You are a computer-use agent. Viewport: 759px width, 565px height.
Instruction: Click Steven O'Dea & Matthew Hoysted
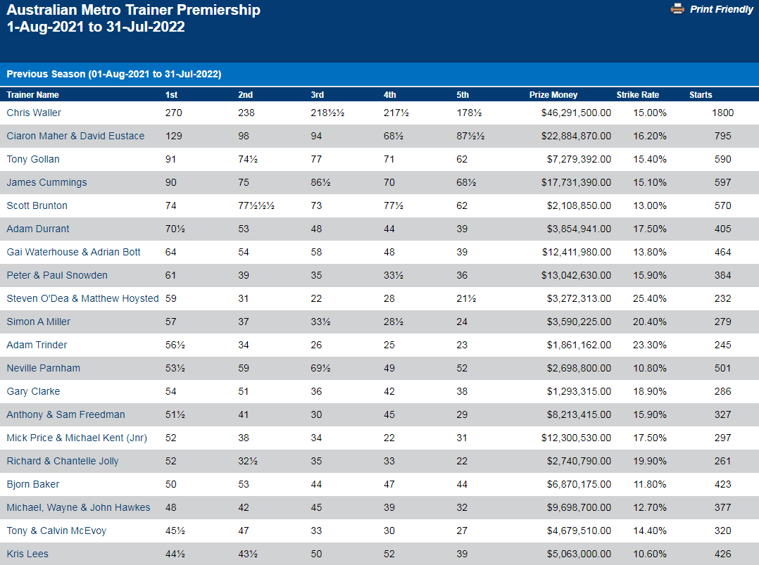point(82,298)
